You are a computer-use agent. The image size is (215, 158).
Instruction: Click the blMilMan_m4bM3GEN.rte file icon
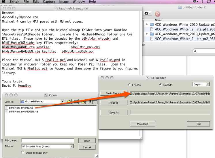click(x=6, y=111)
